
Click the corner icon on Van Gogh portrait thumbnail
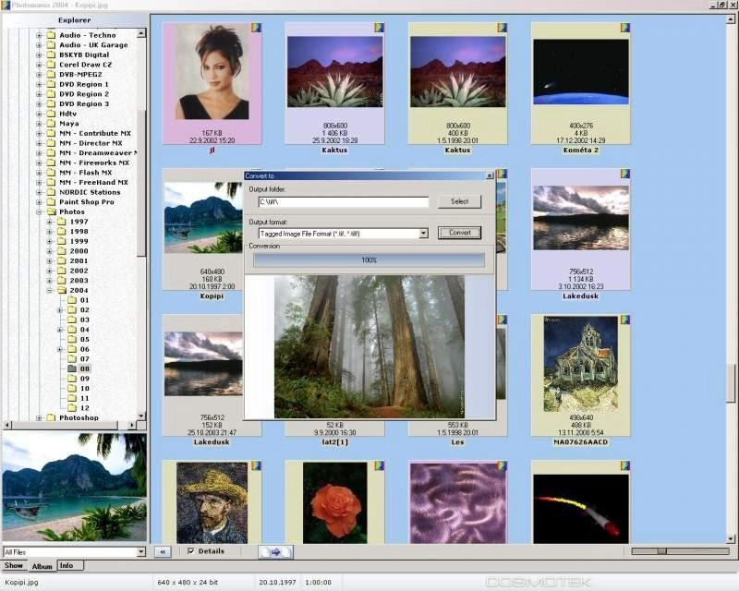pyautogui.click(x=256, y=465)
